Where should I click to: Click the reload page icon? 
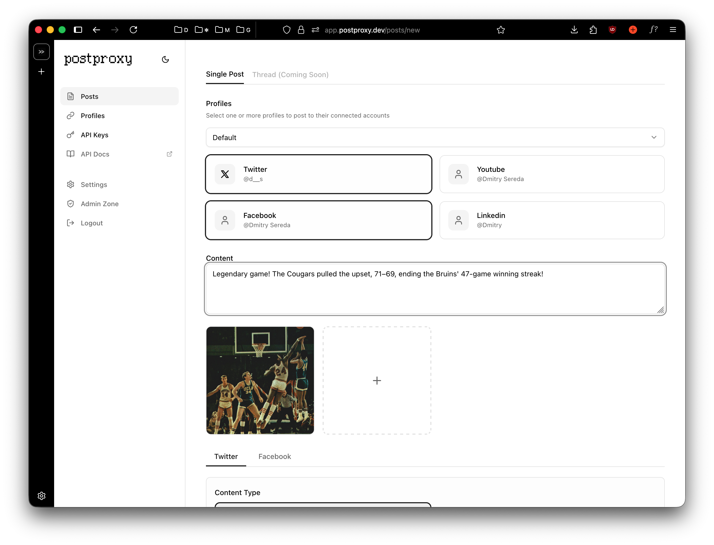pos(134,30)
